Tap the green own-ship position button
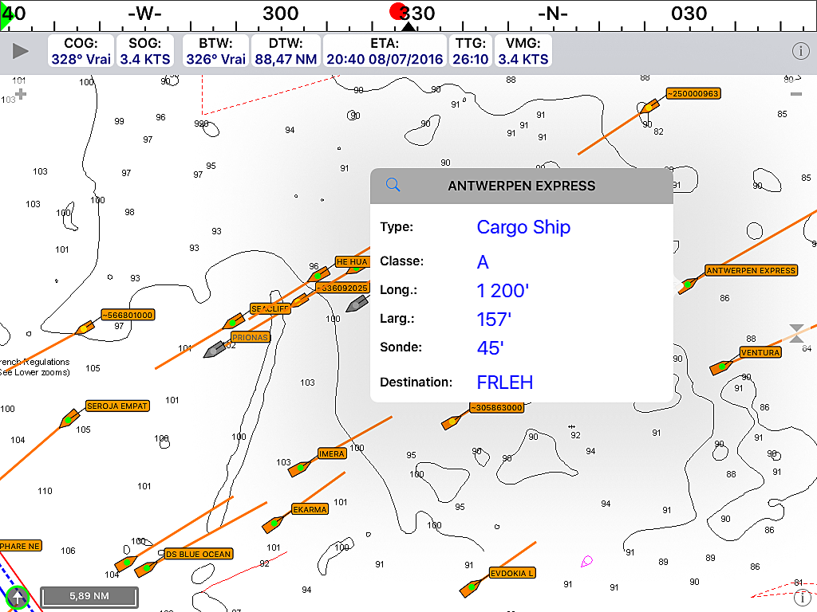The image size is (817, 612). click(18, 596)
